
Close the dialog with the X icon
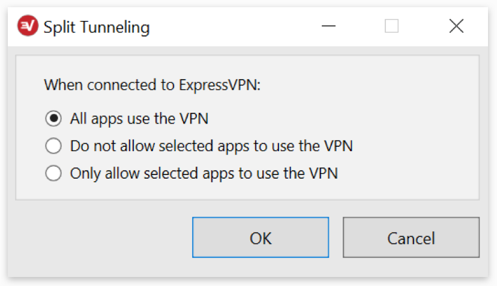point(456,26)
